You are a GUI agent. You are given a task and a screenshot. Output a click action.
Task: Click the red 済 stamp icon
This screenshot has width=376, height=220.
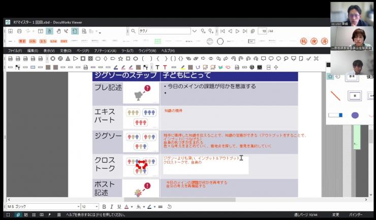coord(324,41)
